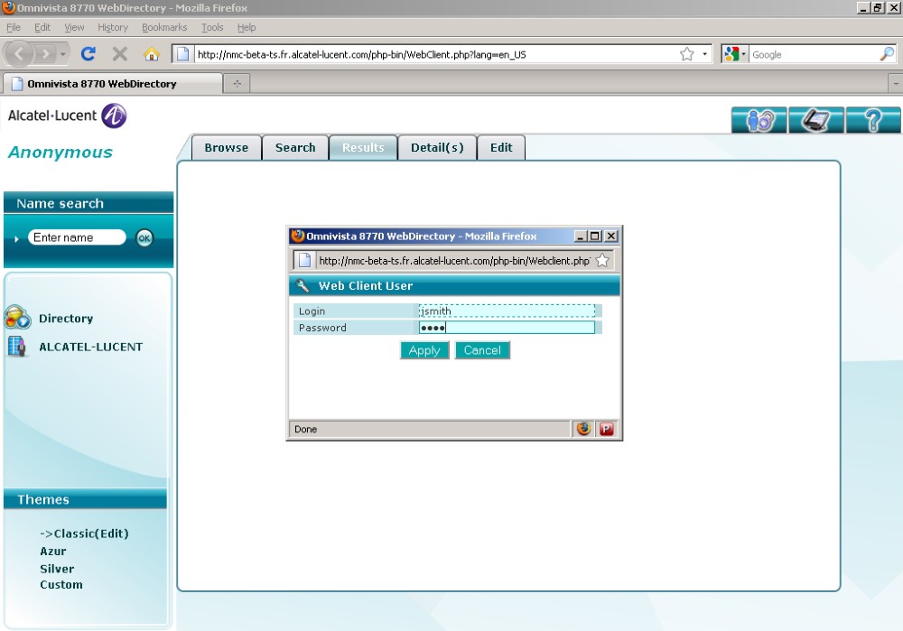Click the Firefox icon in main title bar

pos(8,7)
